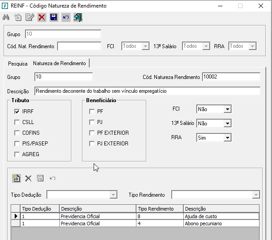Image resolution: width=272 pixels, height=240 pixels.
Task: Enable the CSLL checkbox
Action: pos(17,122)
